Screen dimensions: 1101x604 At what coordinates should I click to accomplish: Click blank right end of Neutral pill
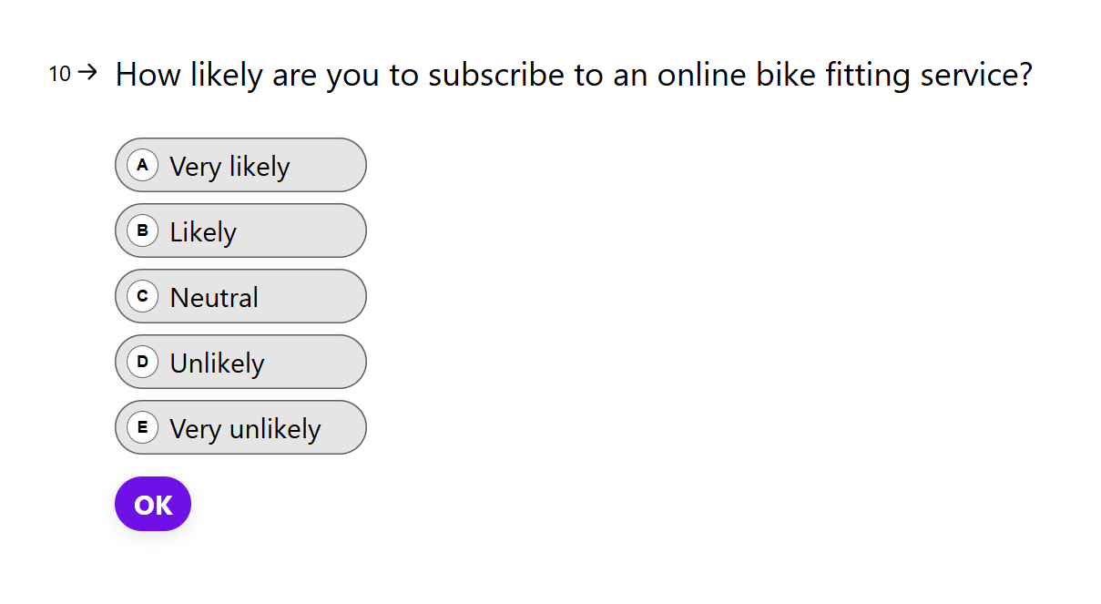[x=323, y=297]
